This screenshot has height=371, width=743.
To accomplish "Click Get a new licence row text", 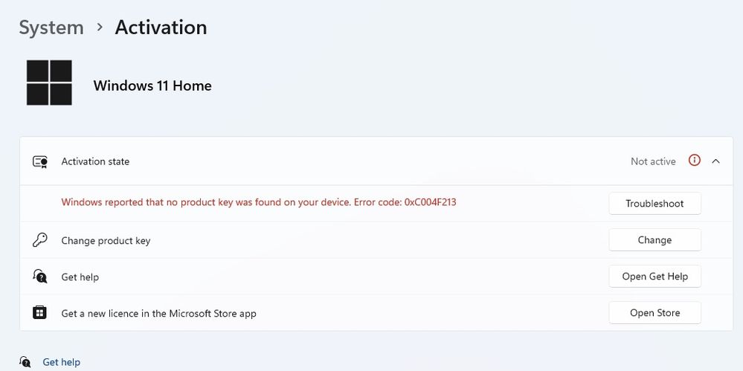I will click(158, 314).
